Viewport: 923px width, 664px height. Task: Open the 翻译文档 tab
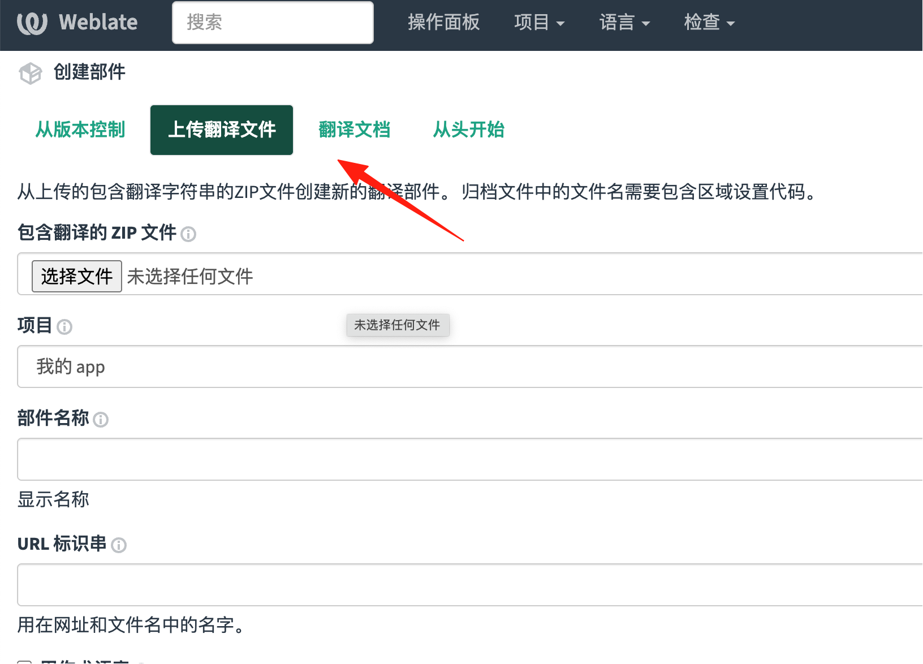click(x=355, y=130)
